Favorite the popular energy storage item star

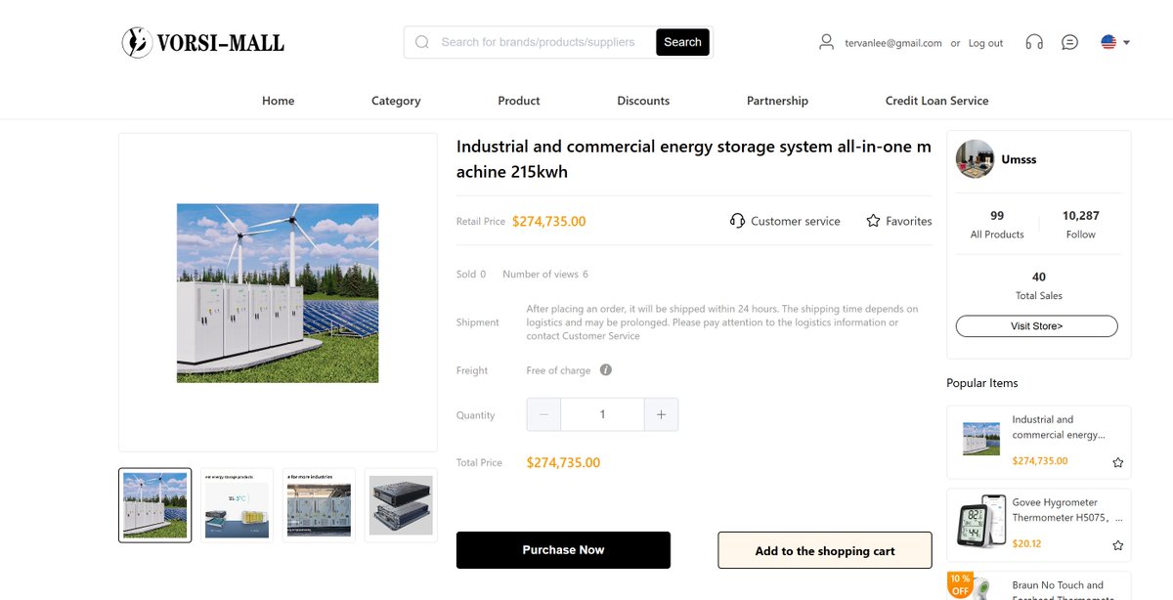tap(1118, 462)
